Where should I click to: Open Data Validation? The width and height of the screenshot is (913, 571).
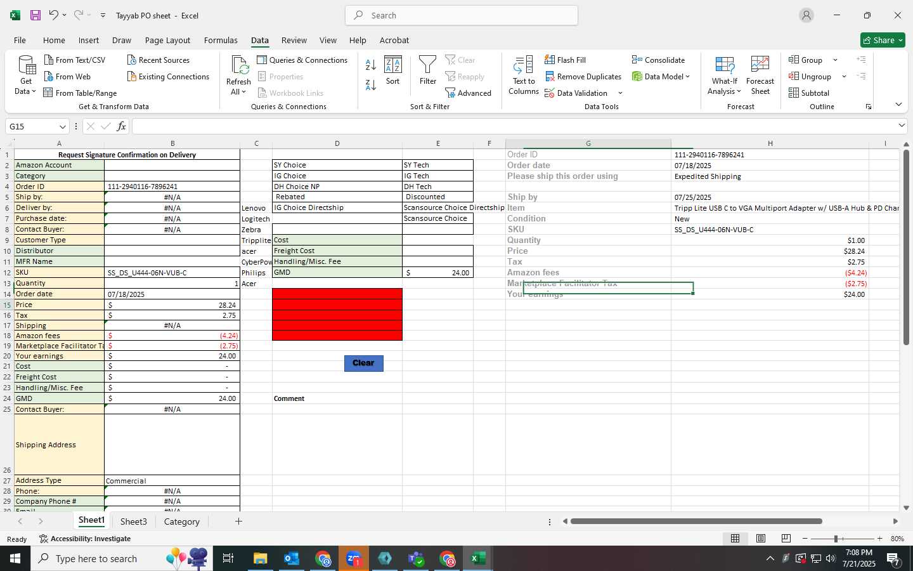(576, 93)
